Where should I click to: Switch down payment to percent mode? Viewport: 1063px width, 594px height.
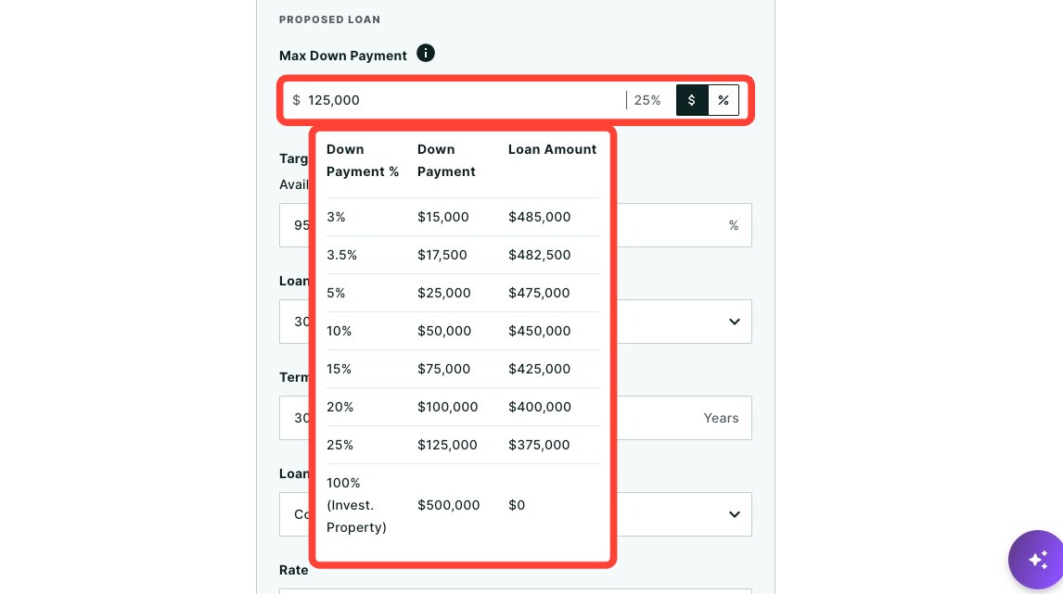click(x=724, y=100)
